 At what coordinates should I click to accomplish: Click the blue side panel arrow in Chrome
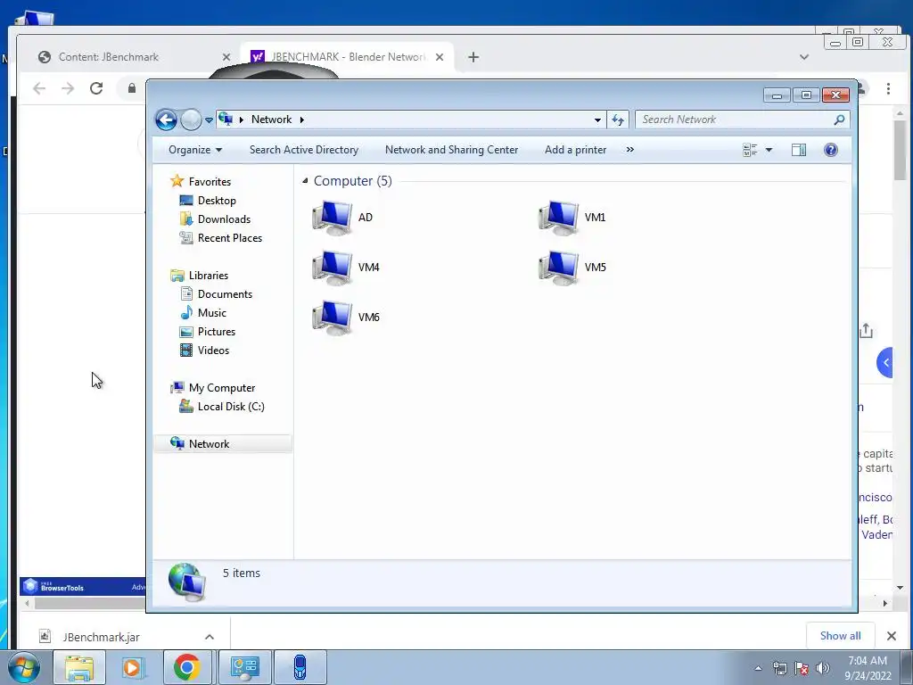click(x=884, y=363)
